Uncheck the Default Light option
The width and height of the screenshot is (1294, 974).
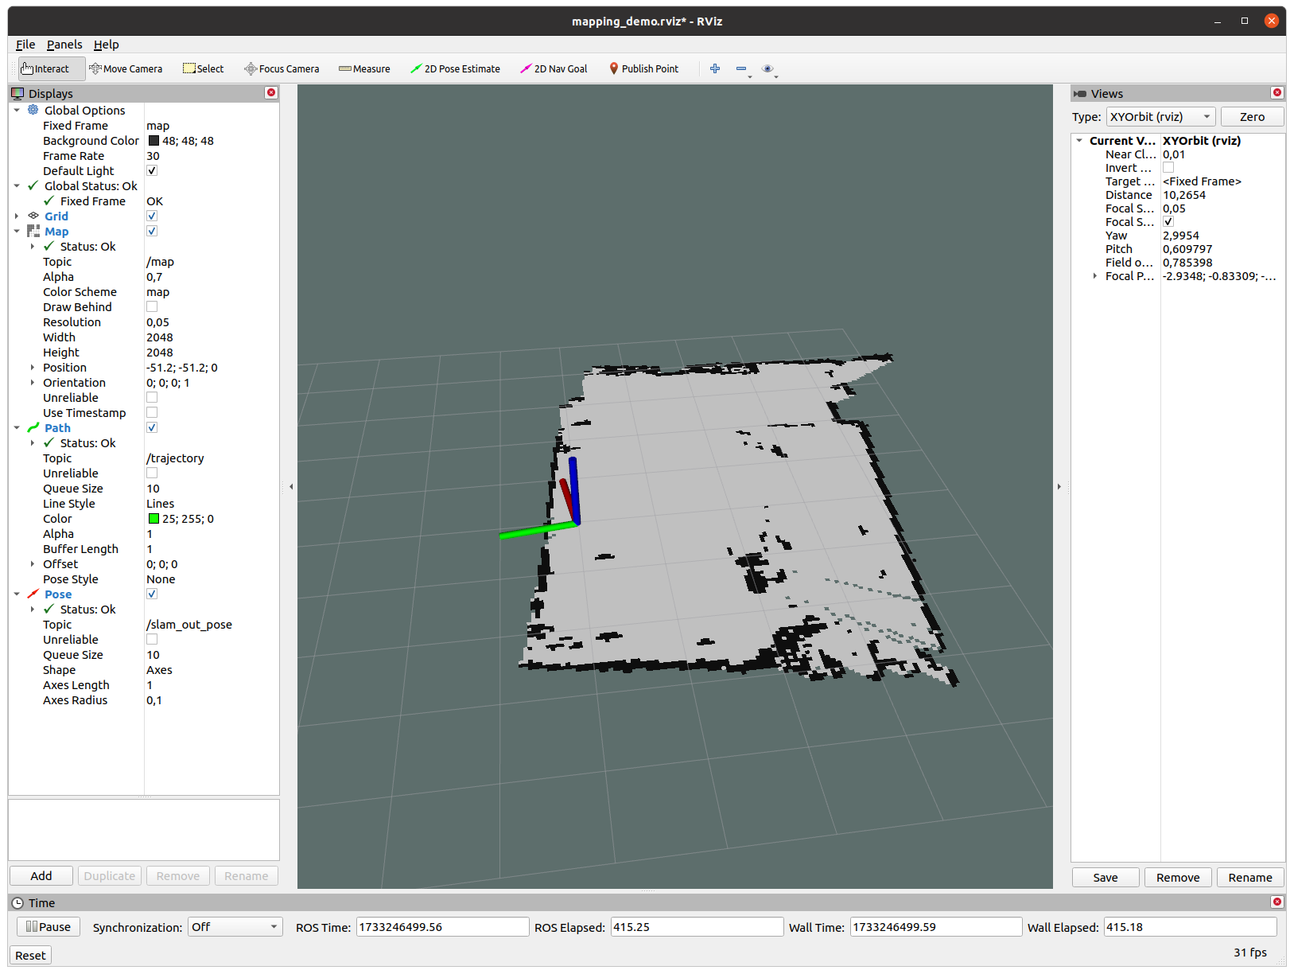pos(152,171)
